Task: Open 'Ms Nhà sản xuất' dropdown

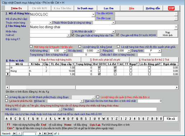Action: (x=113, y=32)
